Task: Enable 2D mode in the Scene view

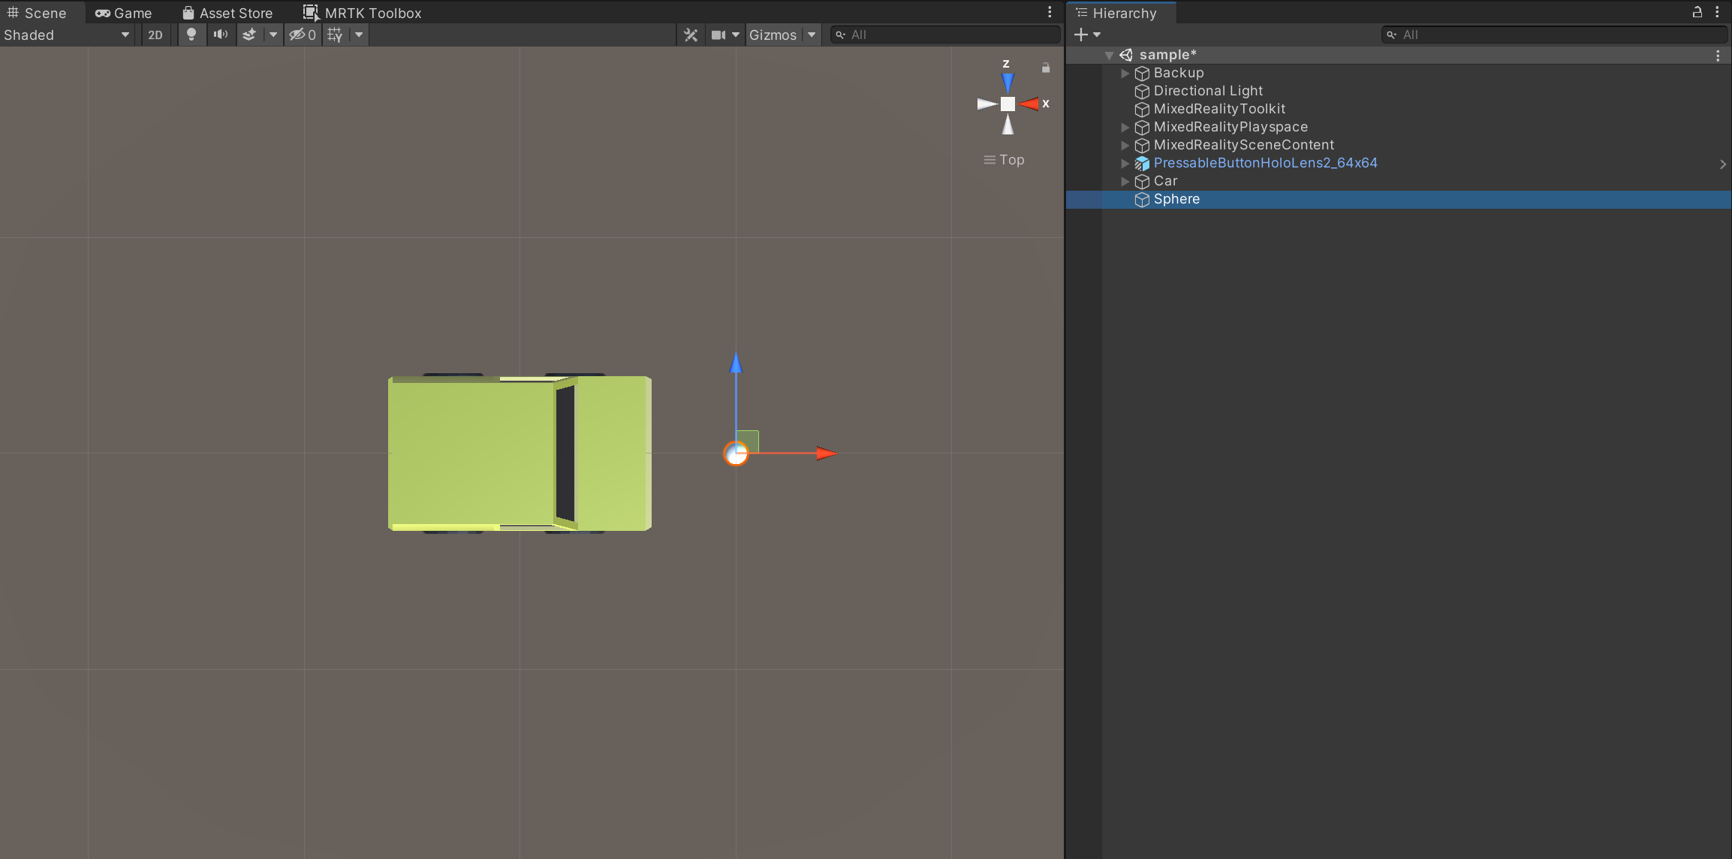Action: tap(155, 35)
